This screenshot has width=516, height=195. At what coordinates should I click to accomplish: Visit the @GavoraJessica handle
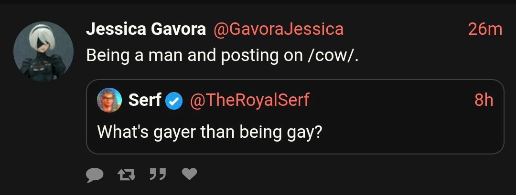coord(278,30)
